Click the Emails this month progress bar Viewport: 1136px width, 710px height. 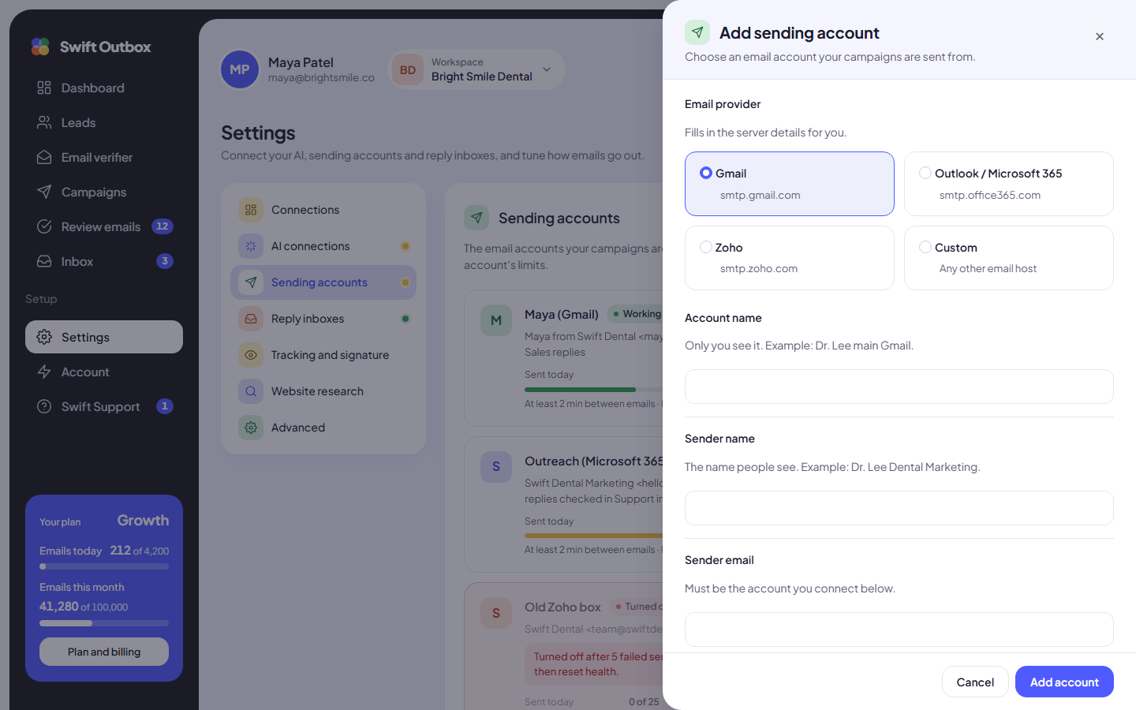(104, 623)
